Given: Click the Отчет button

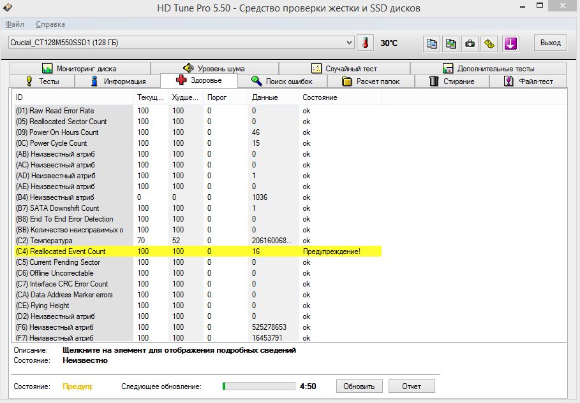Looking at the screenshot, I should point(412,386).
